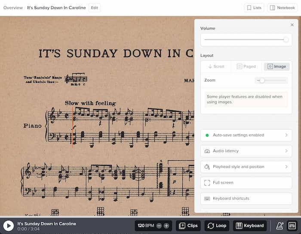Toggle the metronome icon
This screenshot has width=301, height=234.
point(280,225)
